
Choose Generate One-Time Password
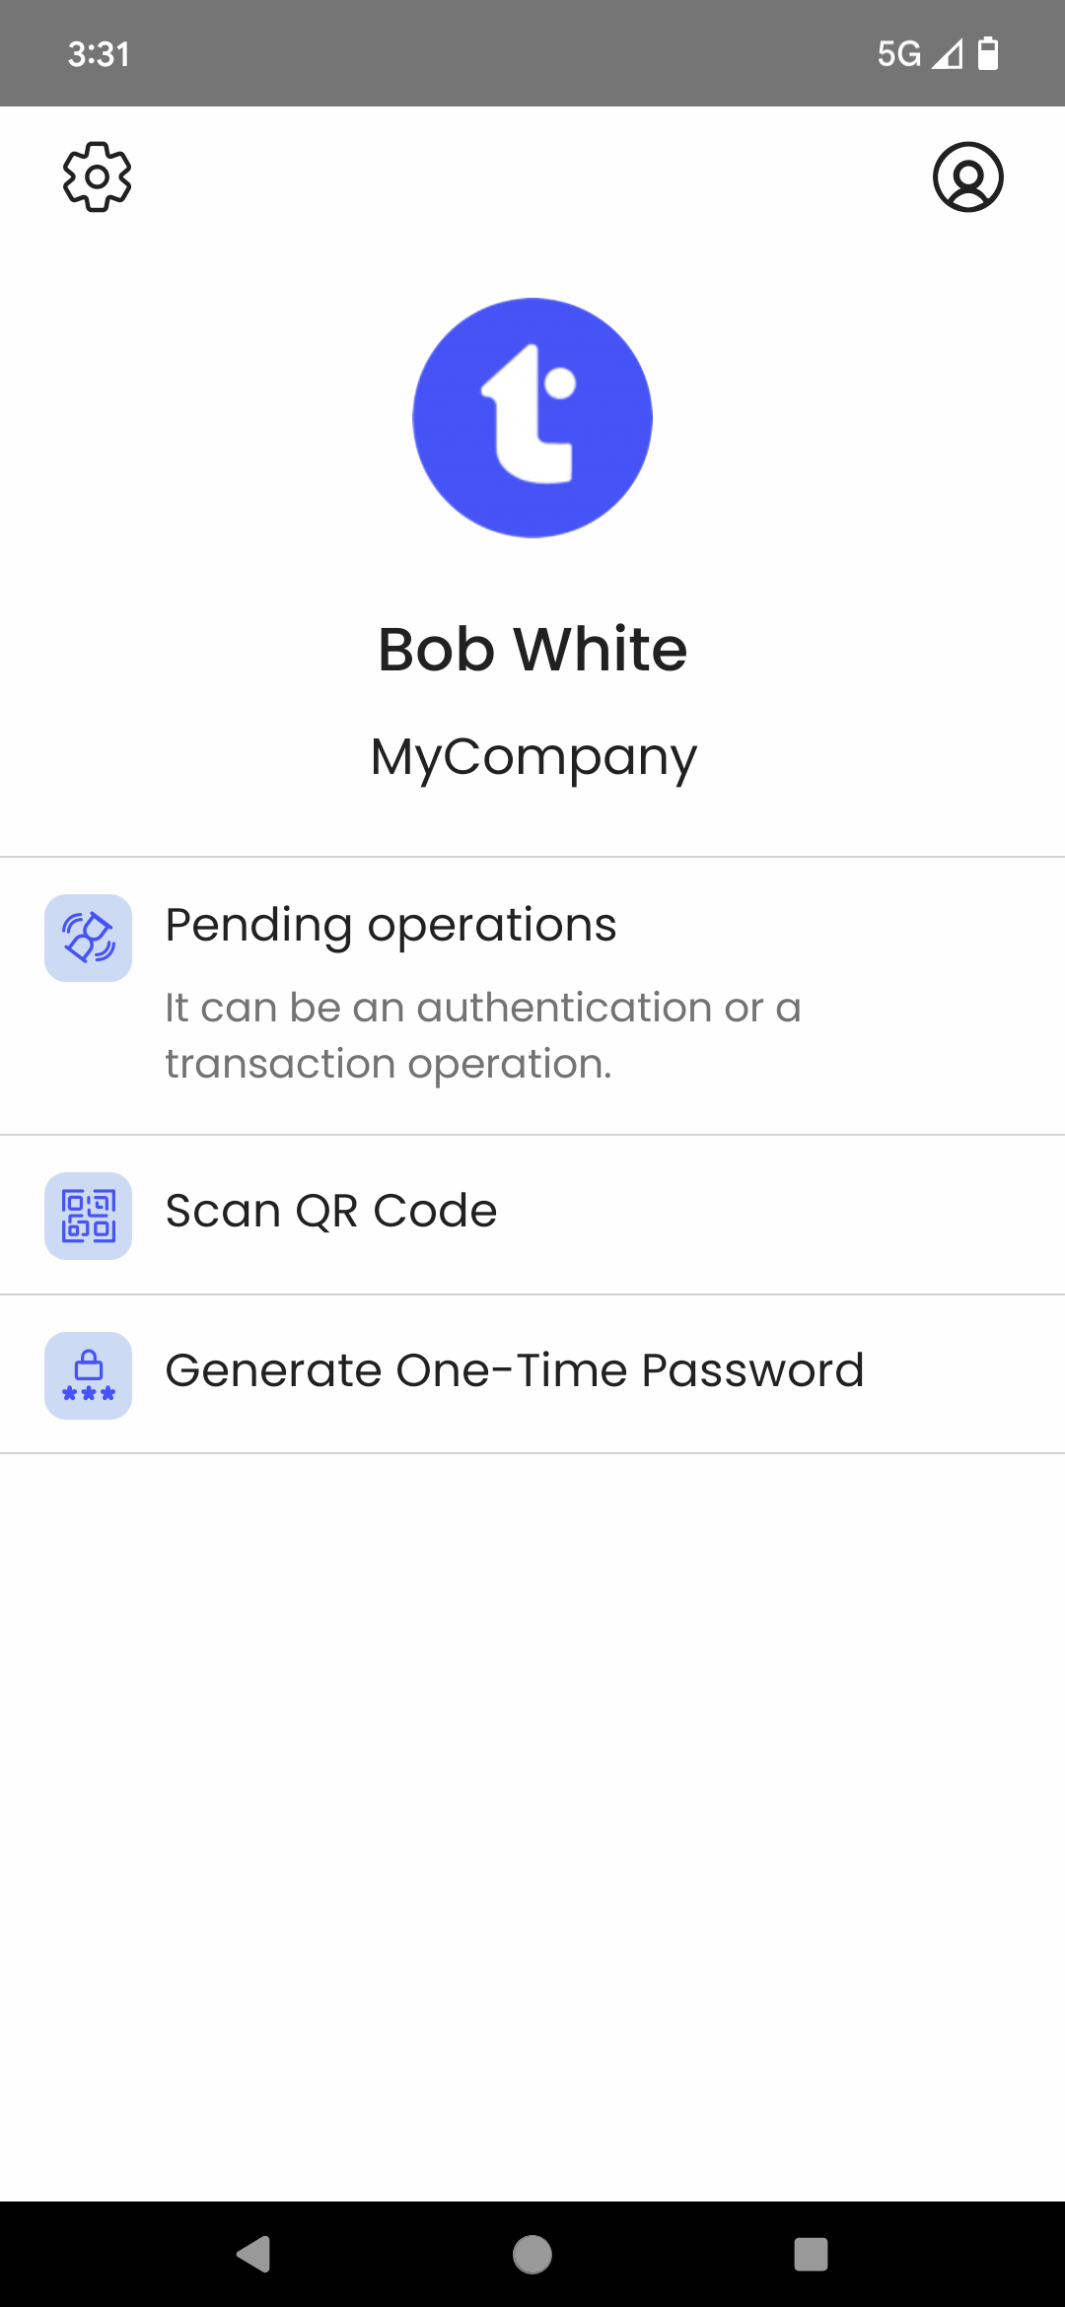[514, 1370]
